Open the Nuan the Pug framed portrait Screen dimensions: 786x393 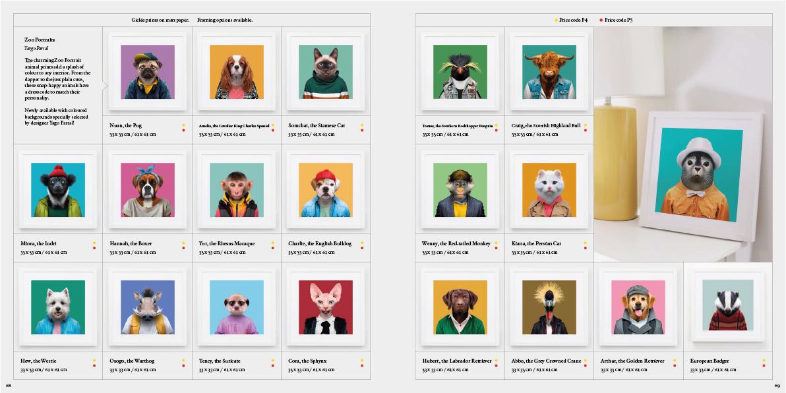tap(148, 72)
